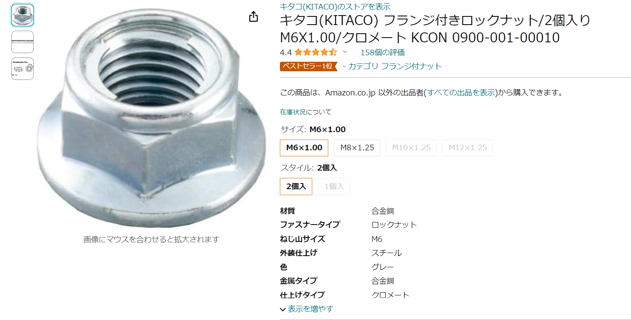Choose size M6×1.00

pos(304,148)
